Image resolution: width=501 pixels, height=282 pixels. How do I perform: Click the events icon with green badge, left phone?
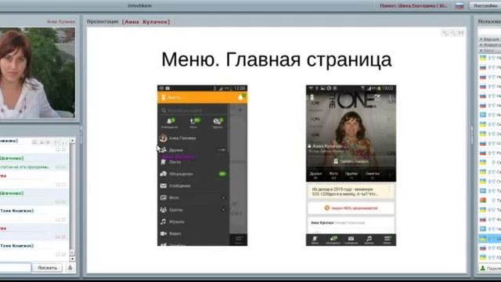click(x=218, y=122)
